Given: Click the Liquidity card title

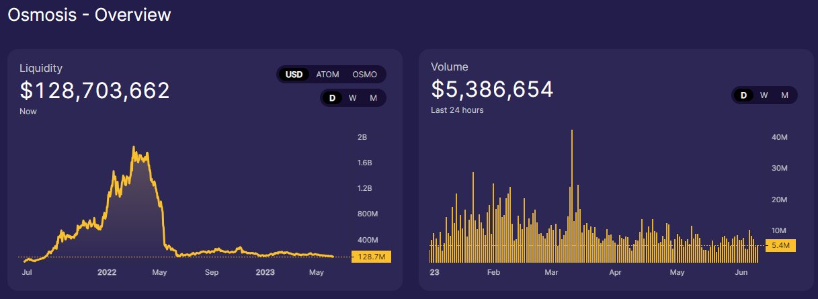Looking at the screenshot, I should (41, 68).
